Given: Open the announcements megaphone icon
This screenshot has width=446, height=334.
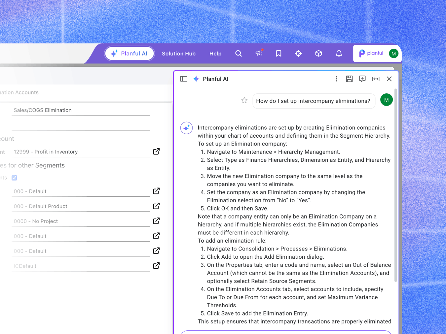Looking at the screenshot, I should coord(259,53).
